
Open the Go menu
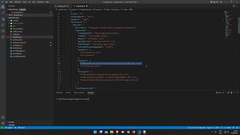click(29, 2)
